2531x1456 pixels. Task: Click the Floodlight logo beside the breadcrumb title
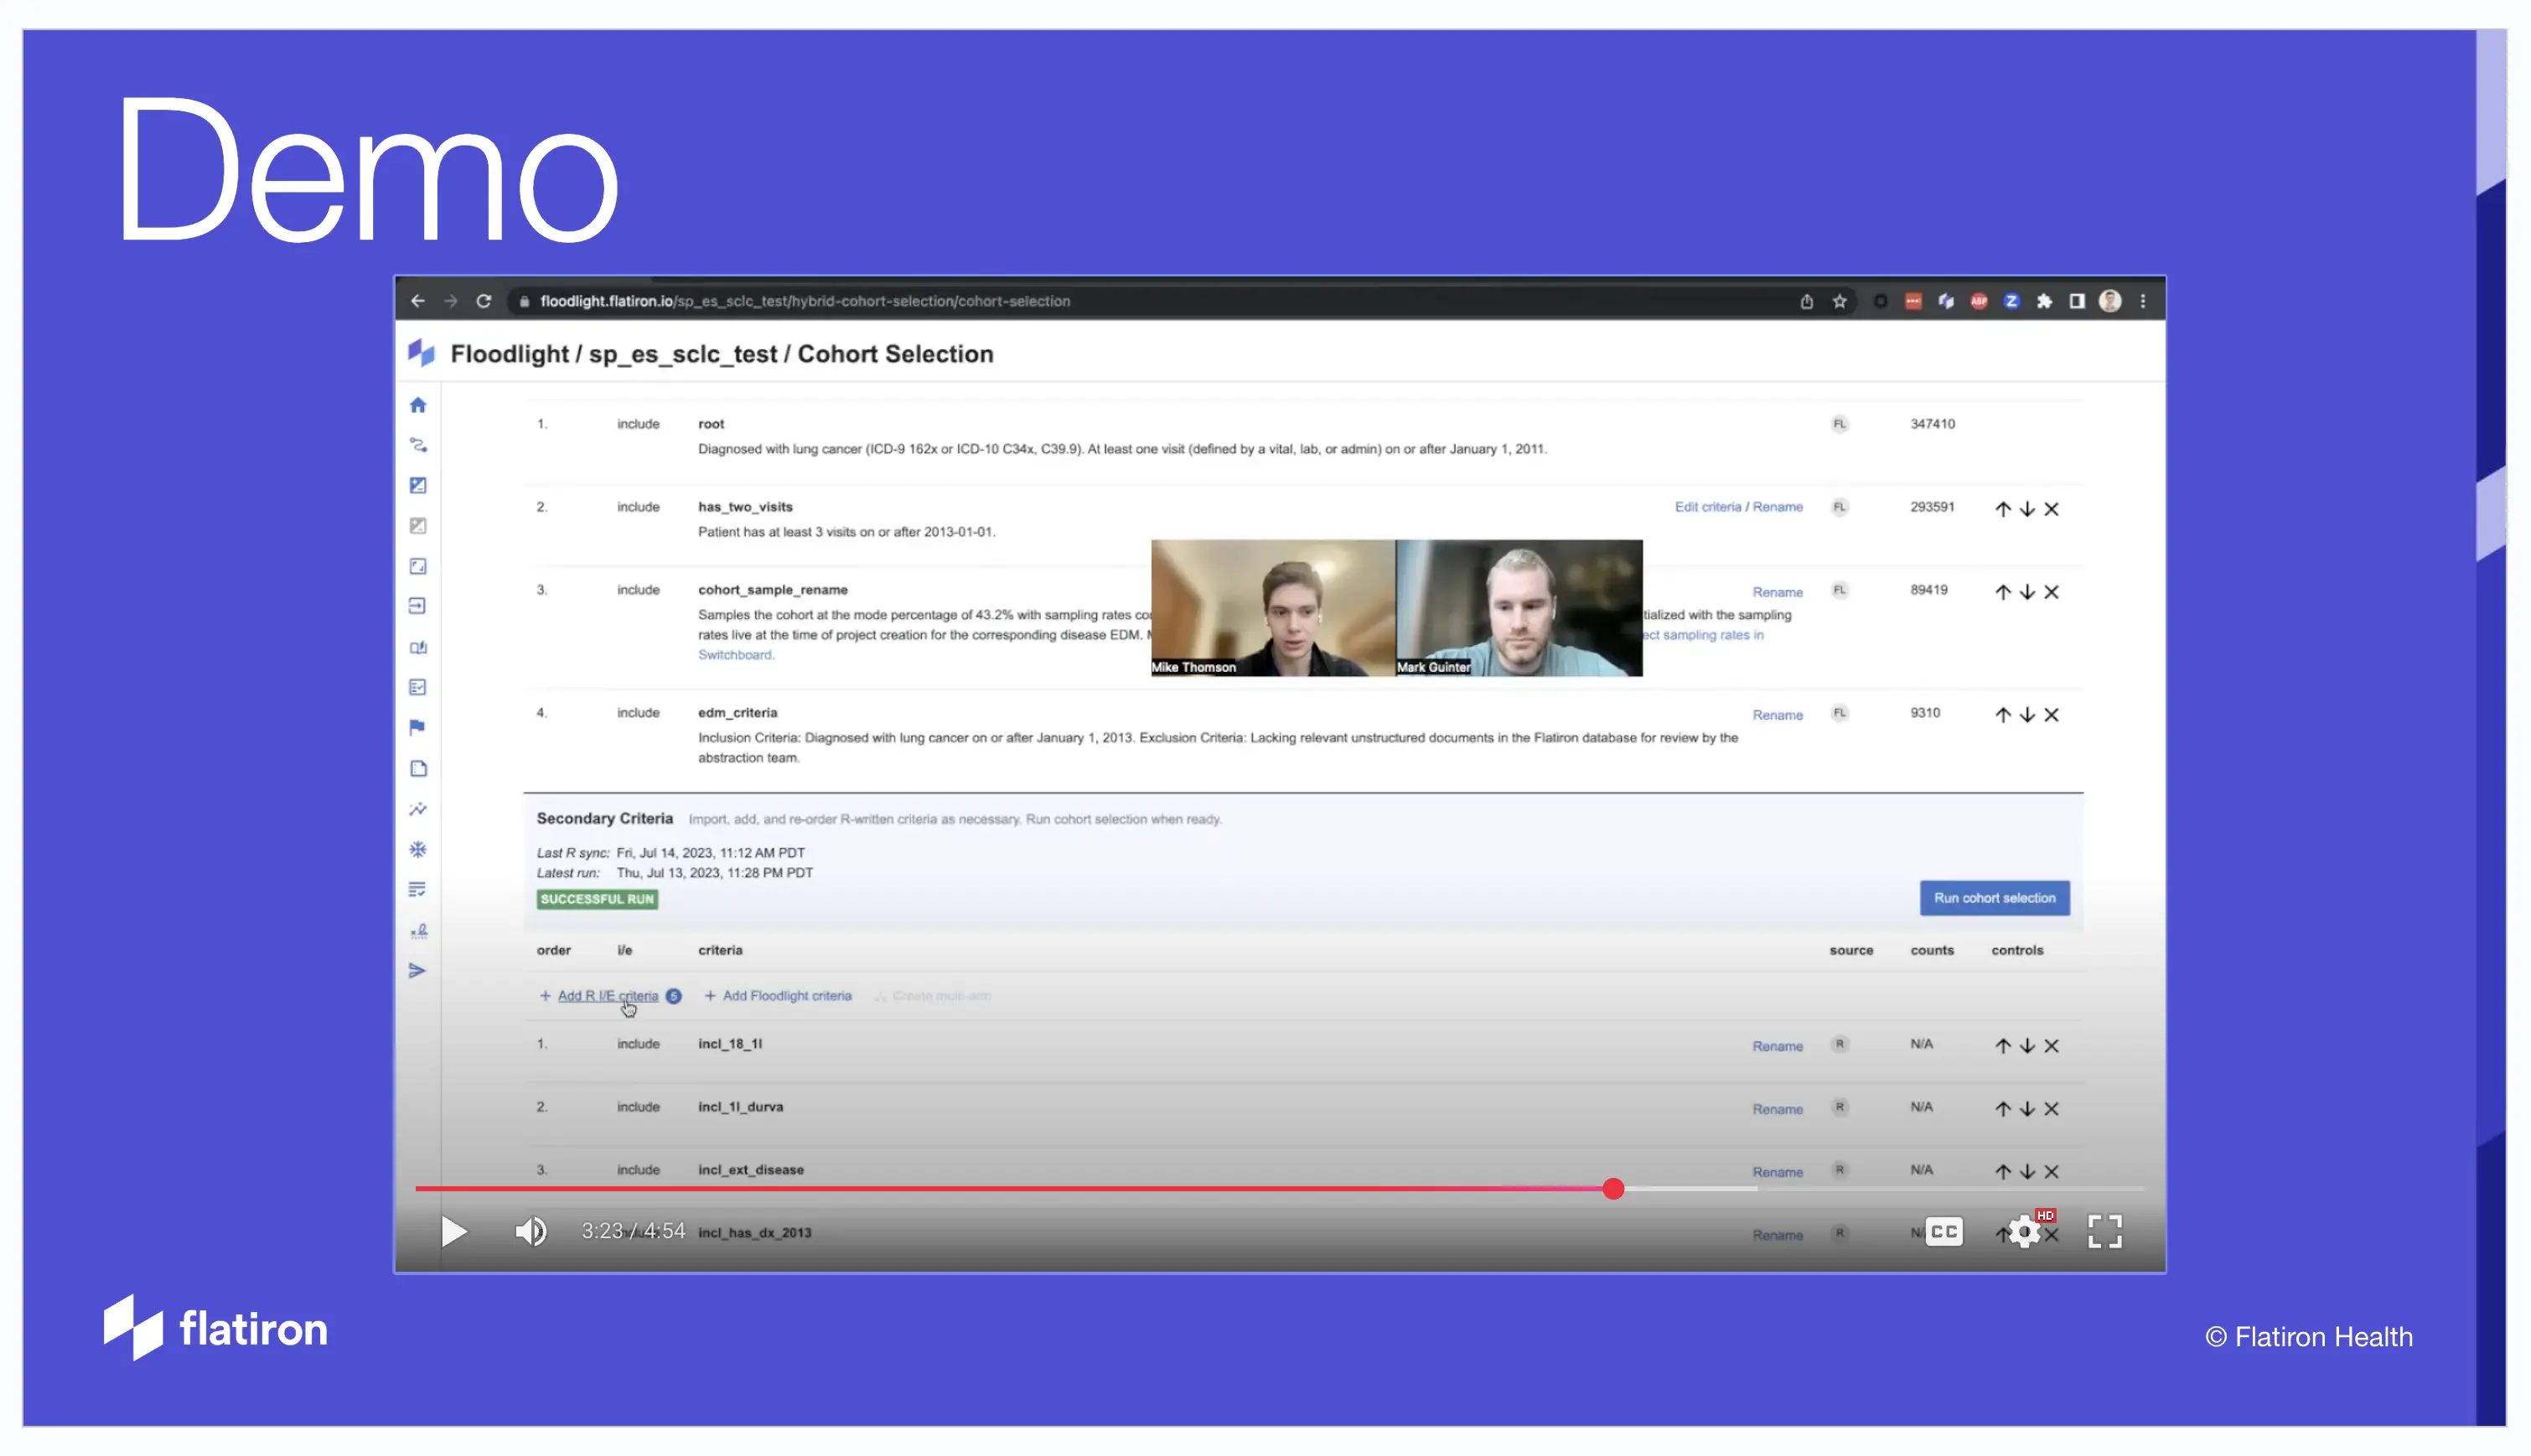(420, 353)
